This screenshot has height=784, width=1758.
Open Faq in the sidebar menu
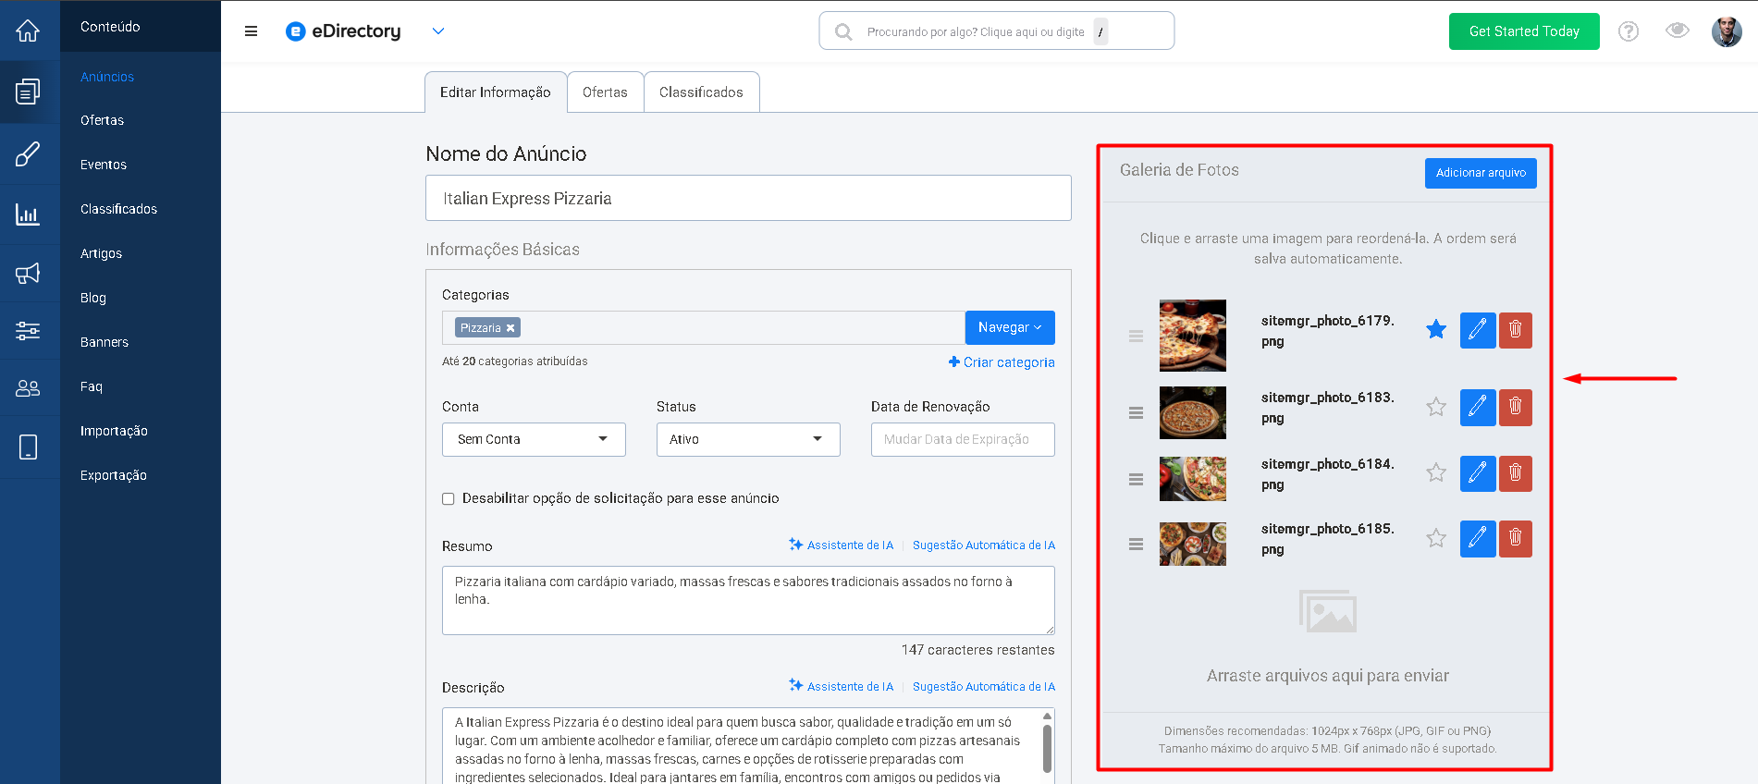(x=92, y=386)
